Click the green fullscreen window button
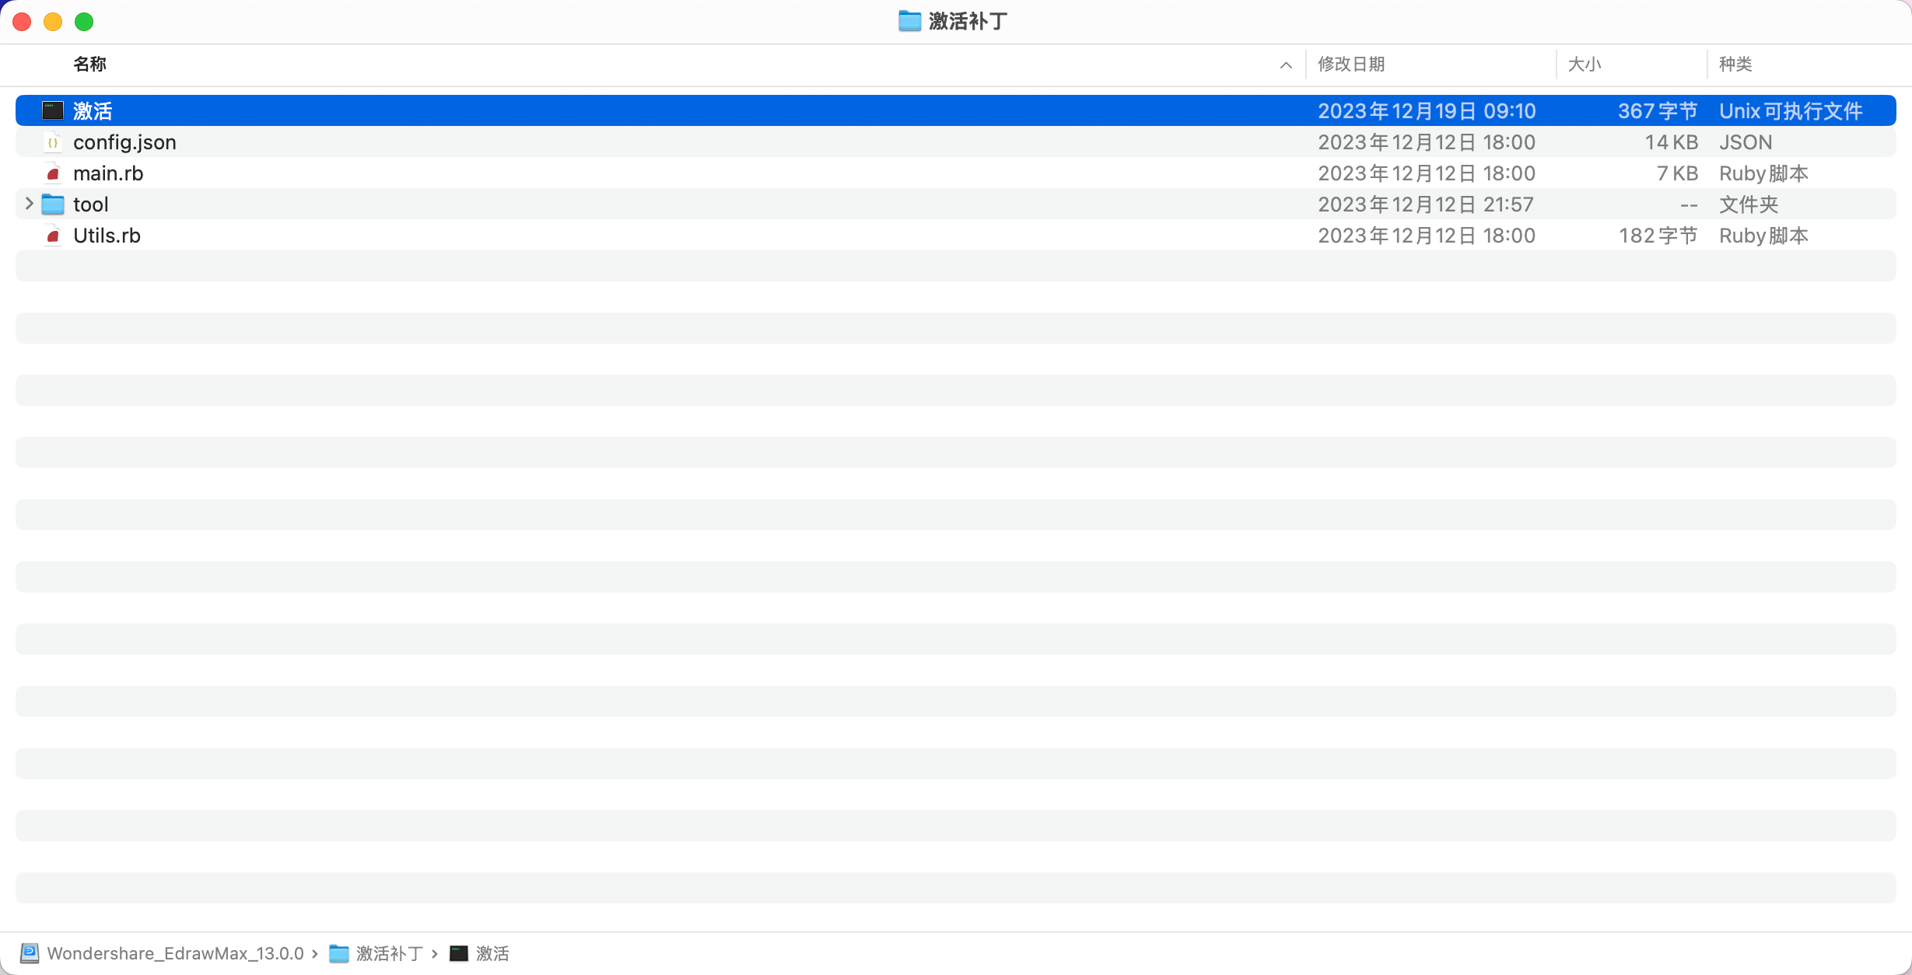The height and width of the screenshot is (975, 1912). click(x=84, y=22)
